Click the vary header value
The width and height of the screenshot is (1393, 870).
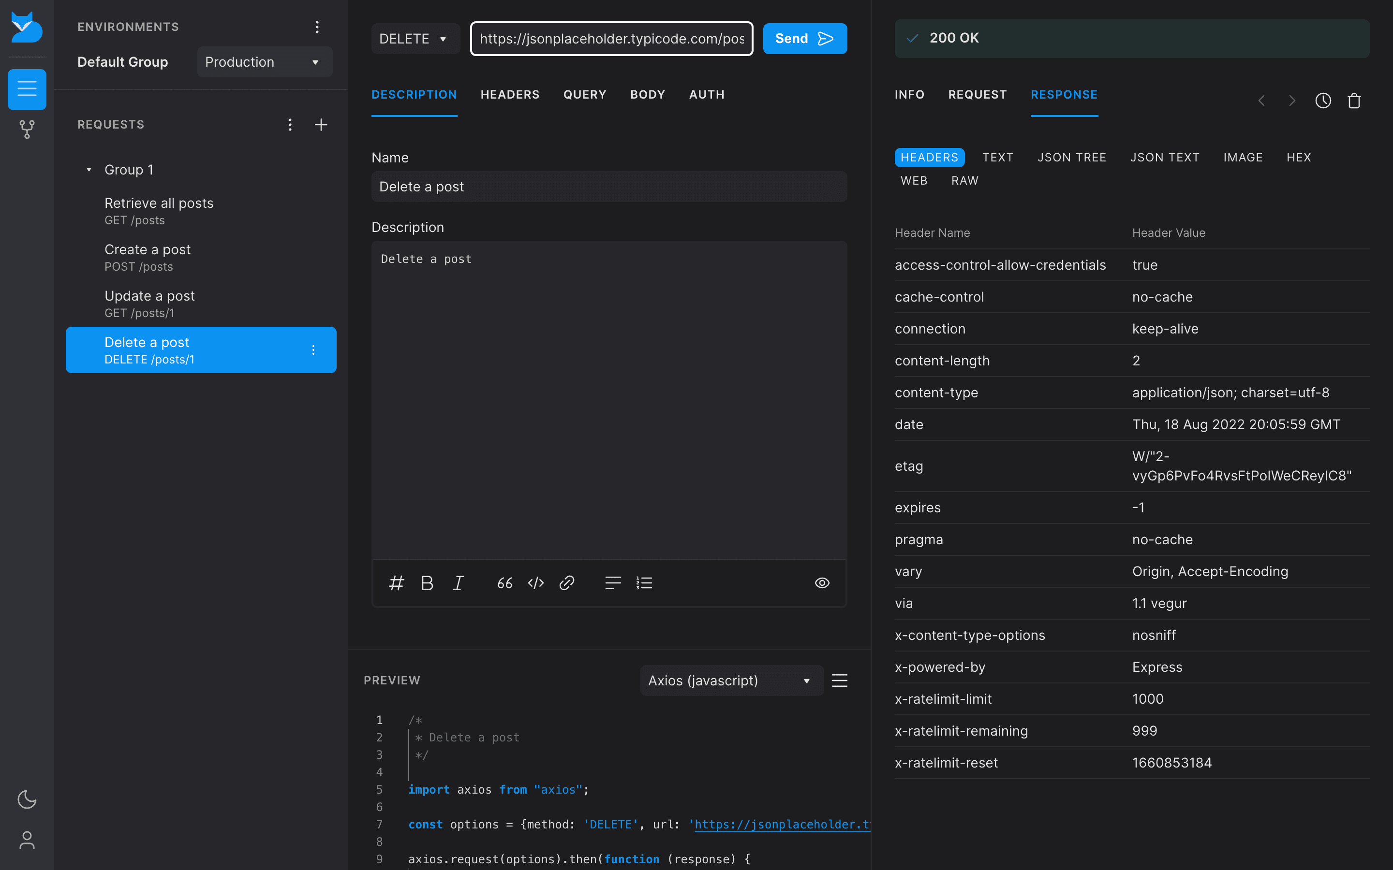[1210, 571]
